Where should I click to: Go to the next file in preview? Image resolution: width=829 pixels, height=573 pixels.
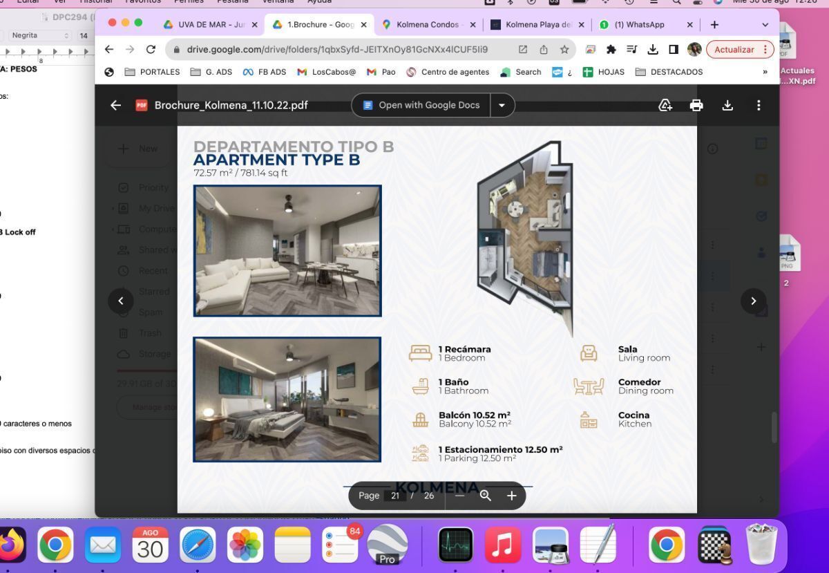coord(753,301)
